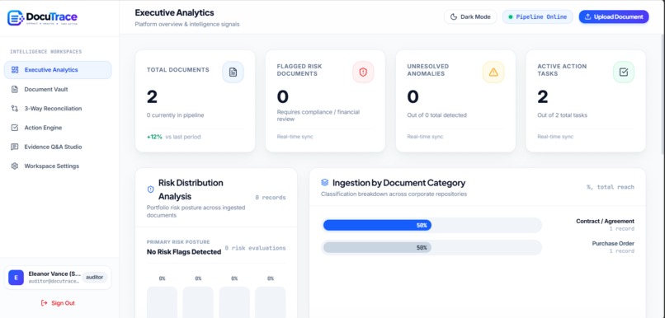Click the green Pipeline Online status dot

510,17
